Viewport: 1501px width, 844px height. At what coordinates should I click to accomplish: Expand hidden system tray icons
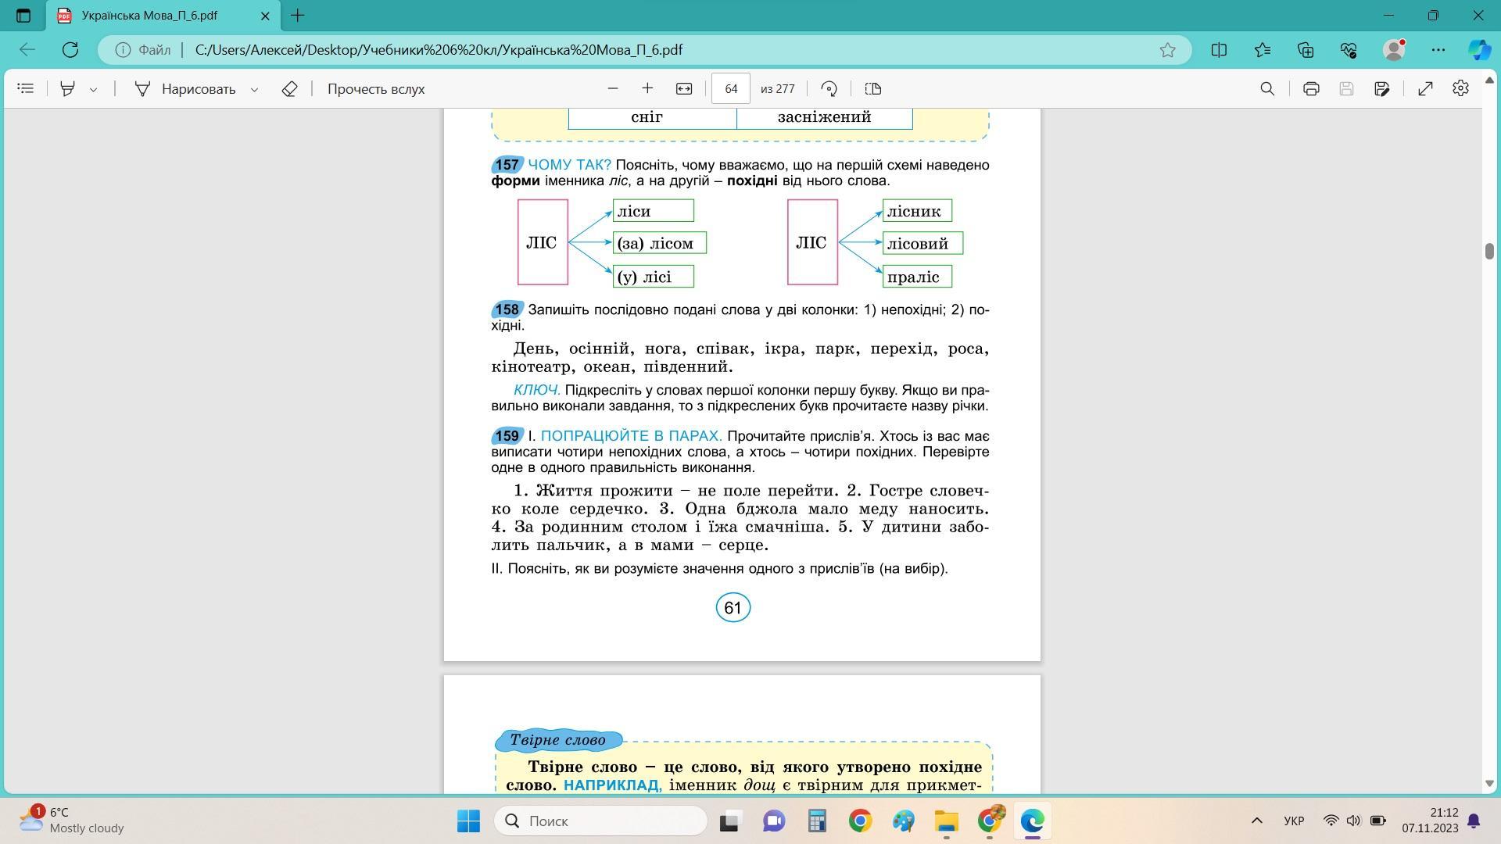tap(1256, 821)
